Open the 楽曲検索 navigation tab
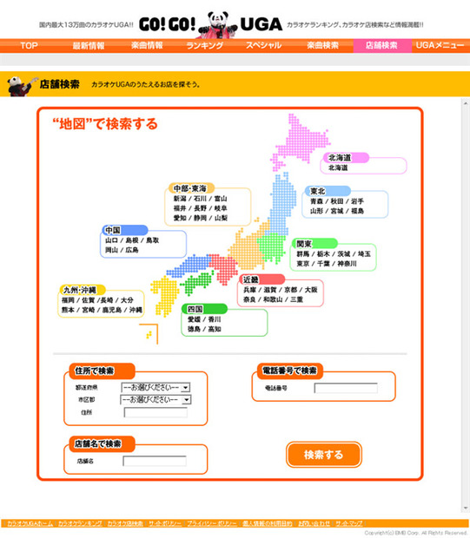This screenshot has width=470, height=538. [x=323, y=46]
